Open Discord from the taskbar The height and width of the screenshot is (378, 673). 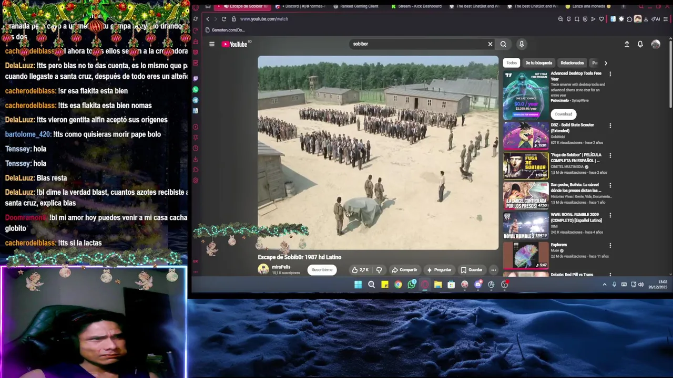tap(478, 285)
